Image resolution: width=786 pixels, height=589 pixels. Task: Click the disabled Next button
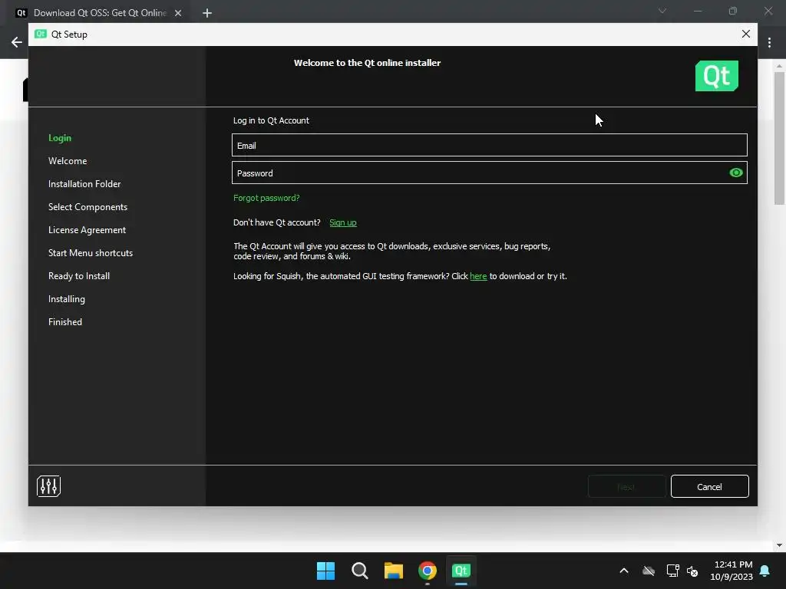pos(626,486)
